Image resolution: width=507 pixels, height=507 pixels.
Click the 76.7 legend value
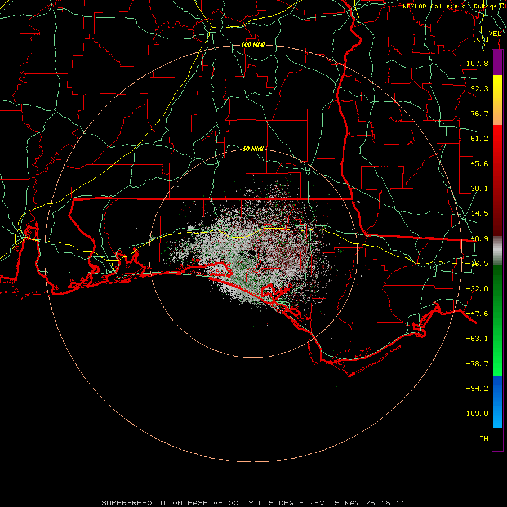[479, 113]
